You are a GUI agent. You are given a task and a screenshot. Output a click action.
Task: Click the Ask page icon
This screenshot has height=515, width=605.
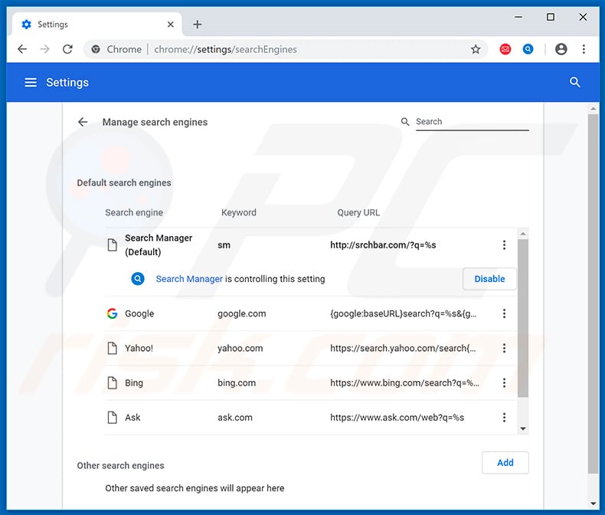coord(113,418)
